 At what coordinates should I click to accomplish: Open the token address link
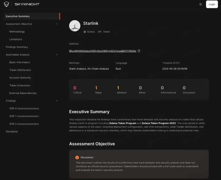pyautogui.click(x=103, y=51)
